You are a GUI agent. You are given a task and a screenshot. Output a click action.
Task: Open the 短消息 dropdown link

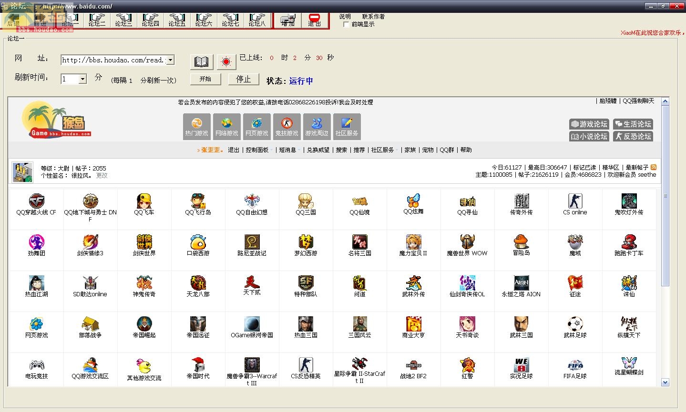(x=289, y=150)
